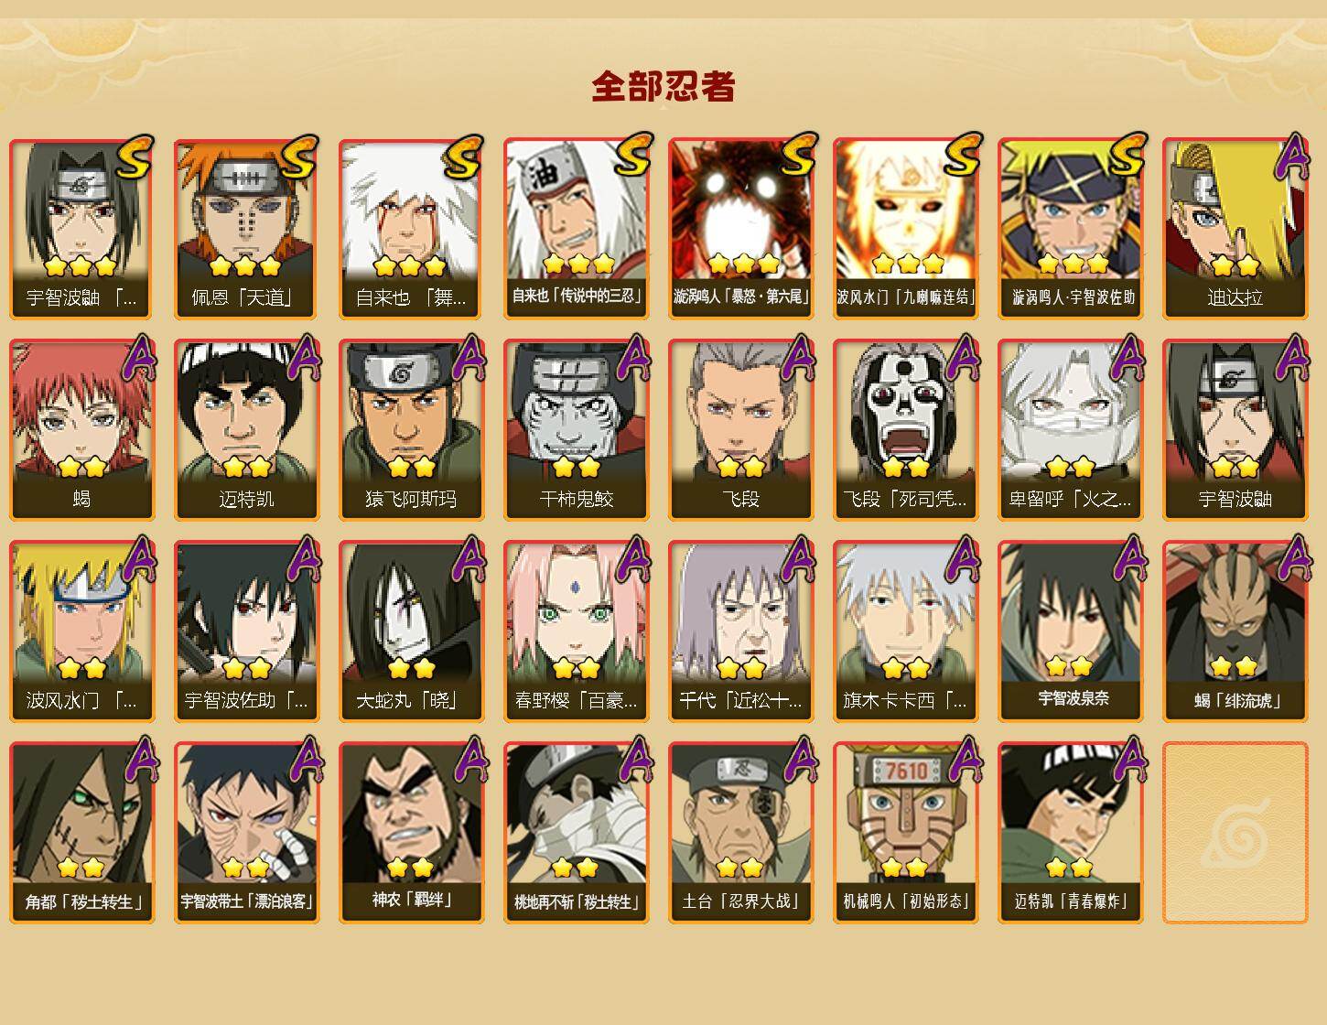This screenshot has width=1327, height=1025.
Task: Open the 蝎「绯流琥」ninja card
Action: (1235, 631)
